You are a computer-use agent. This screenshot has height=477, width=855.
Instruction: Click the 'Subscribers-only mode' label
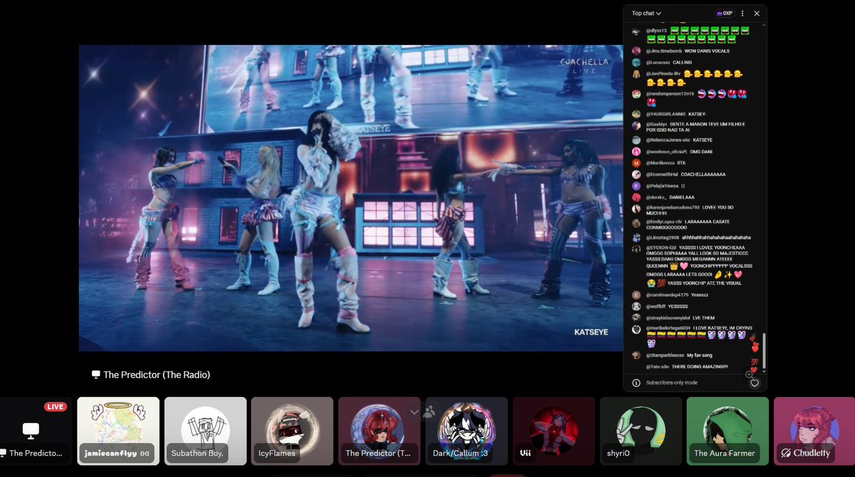(671, 383)
